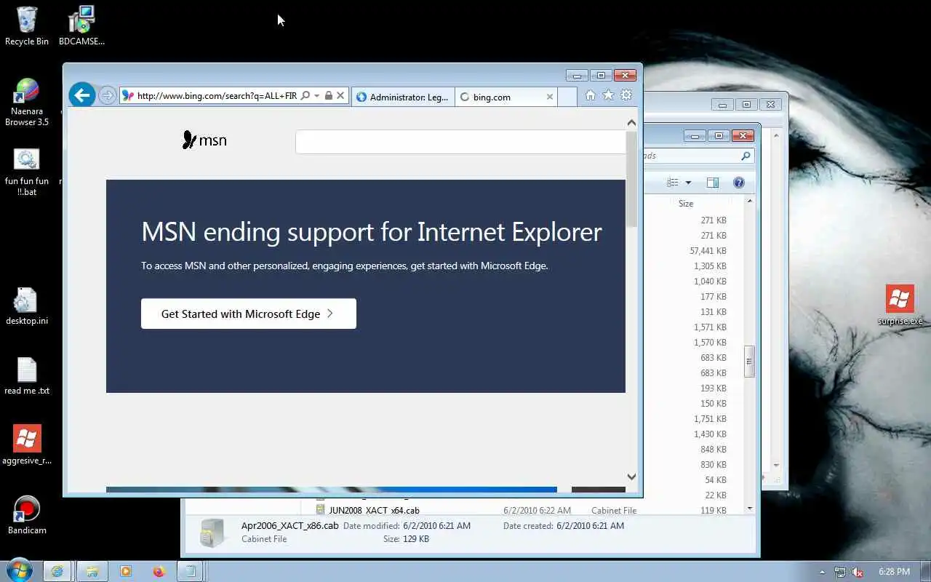Click the muted volume tray icon
The height and width of the screenshot is (582, 931).
pos(858,572)
